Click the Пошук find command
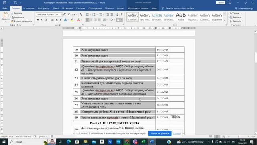This screenshot has height=145, width=257. click(236, 13)
